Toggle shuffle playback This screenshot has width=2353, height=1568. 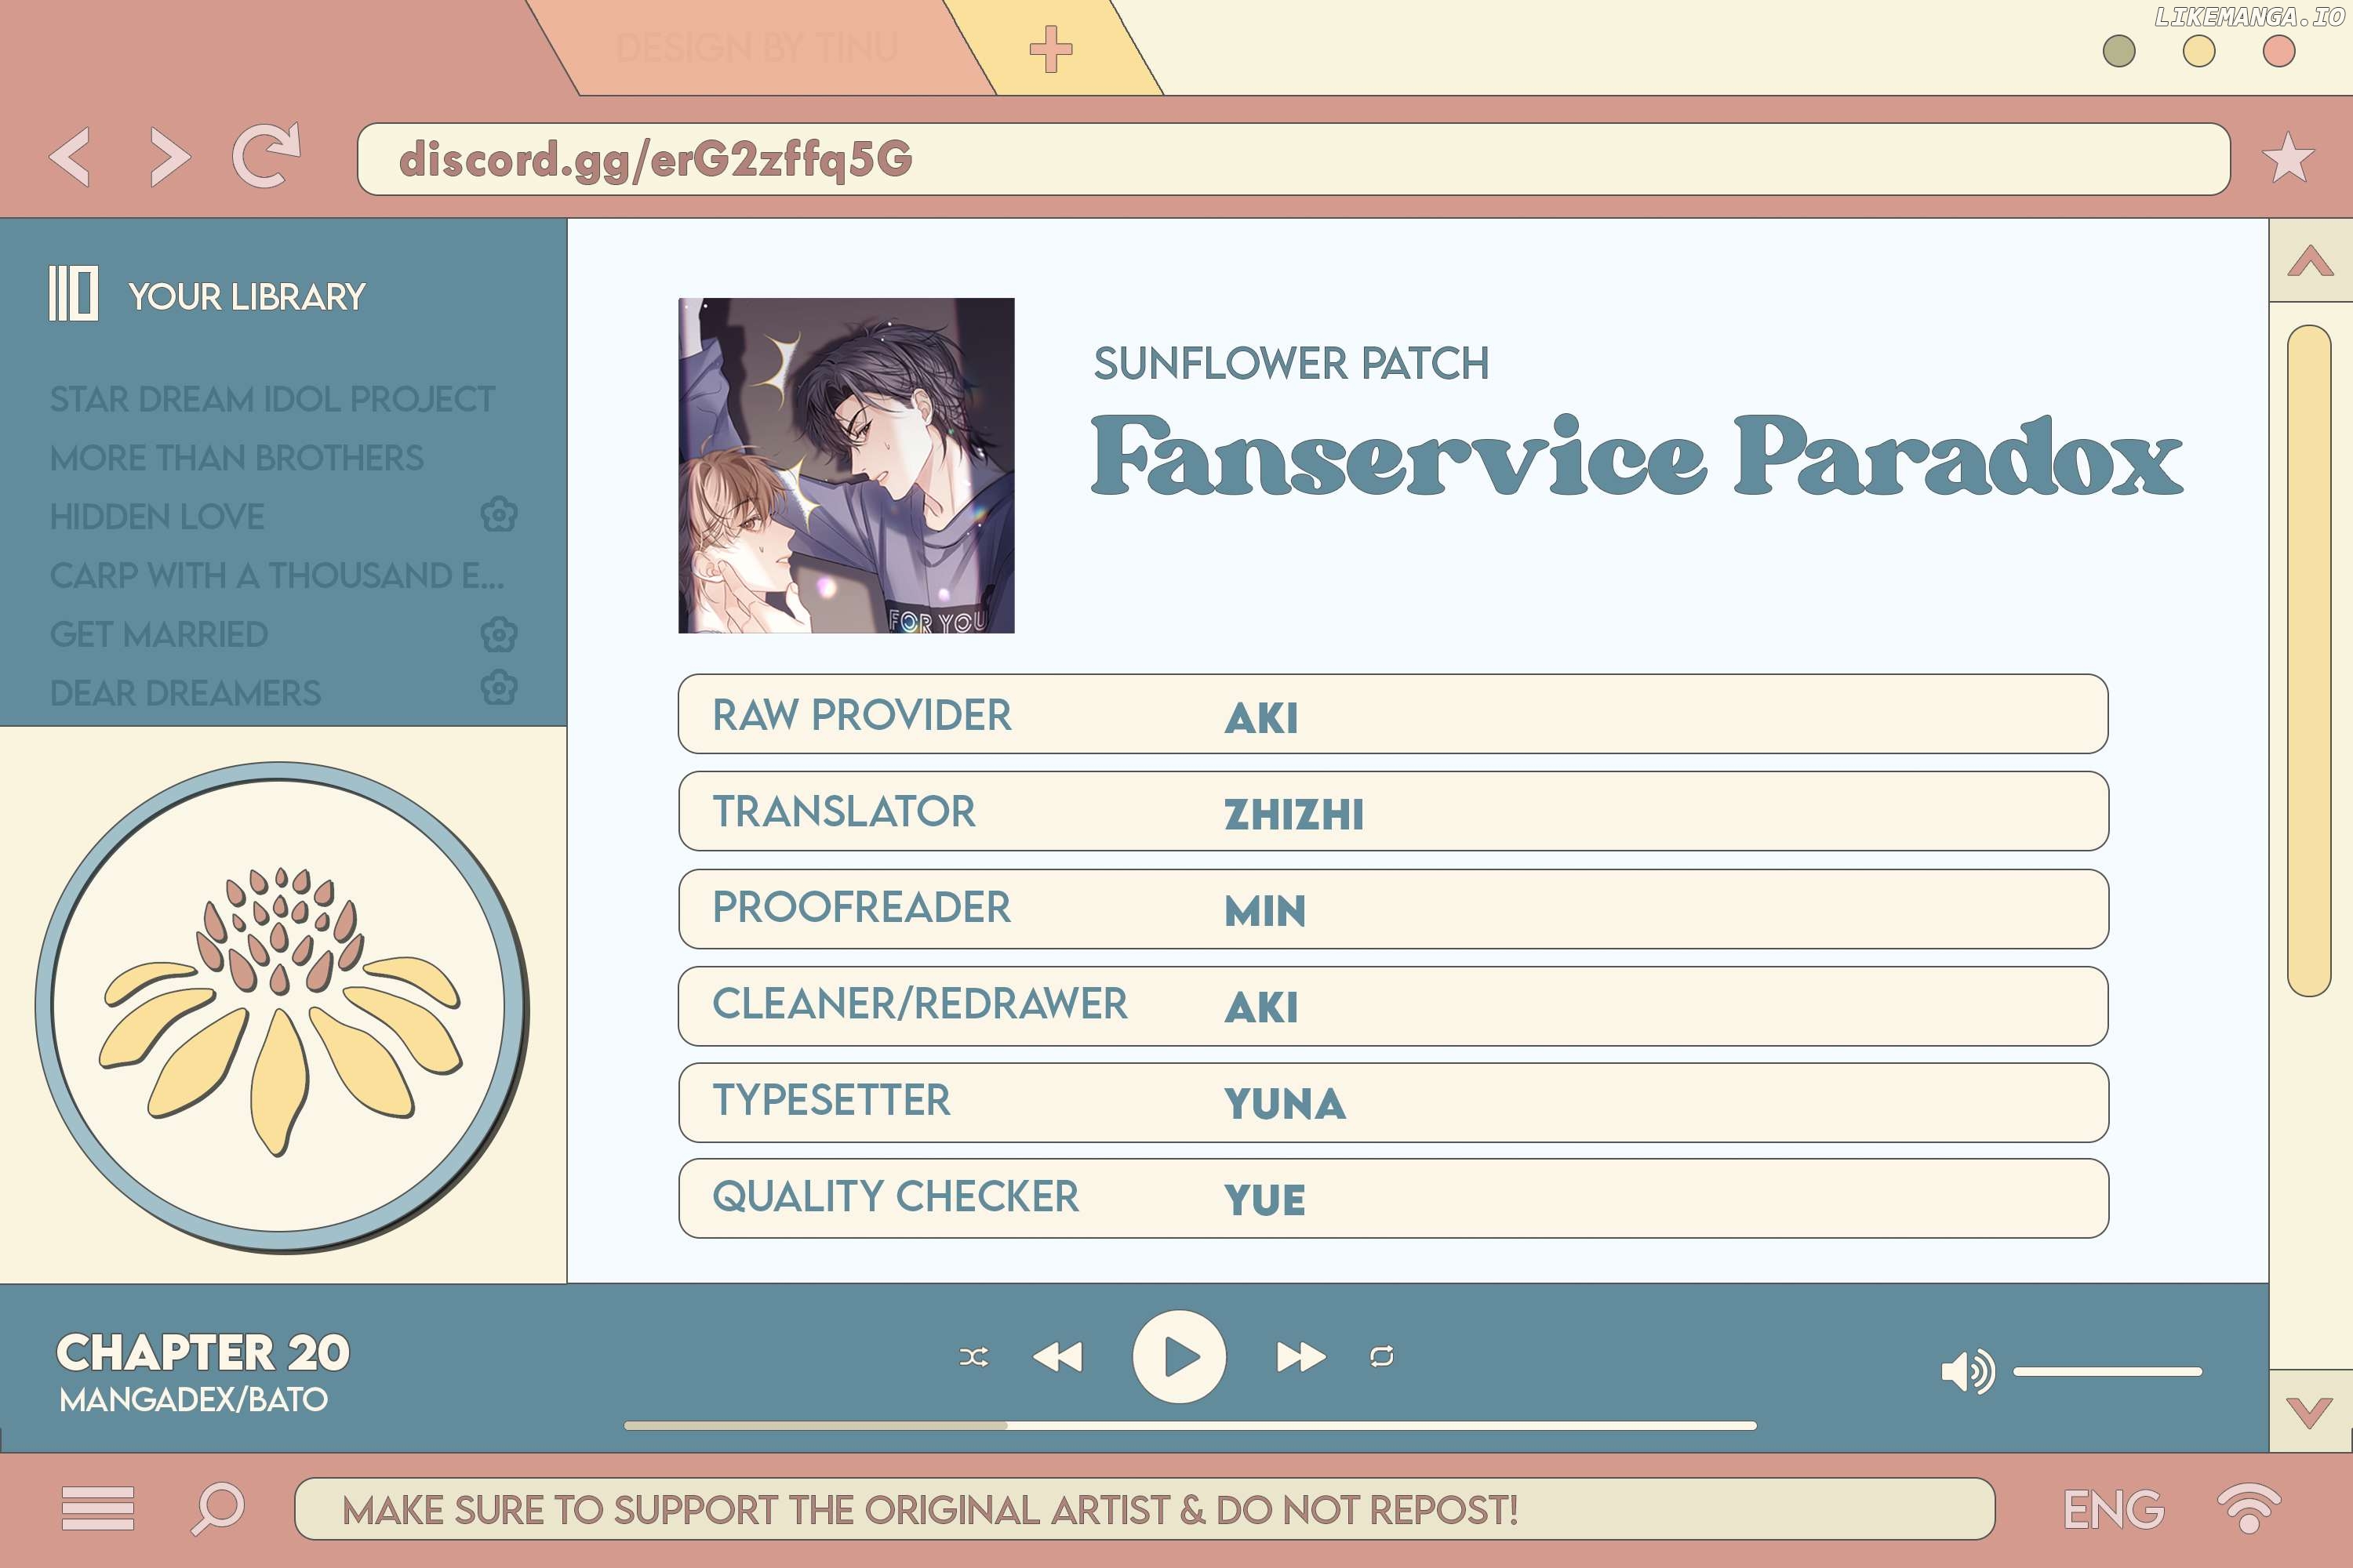pos(973,1357)
